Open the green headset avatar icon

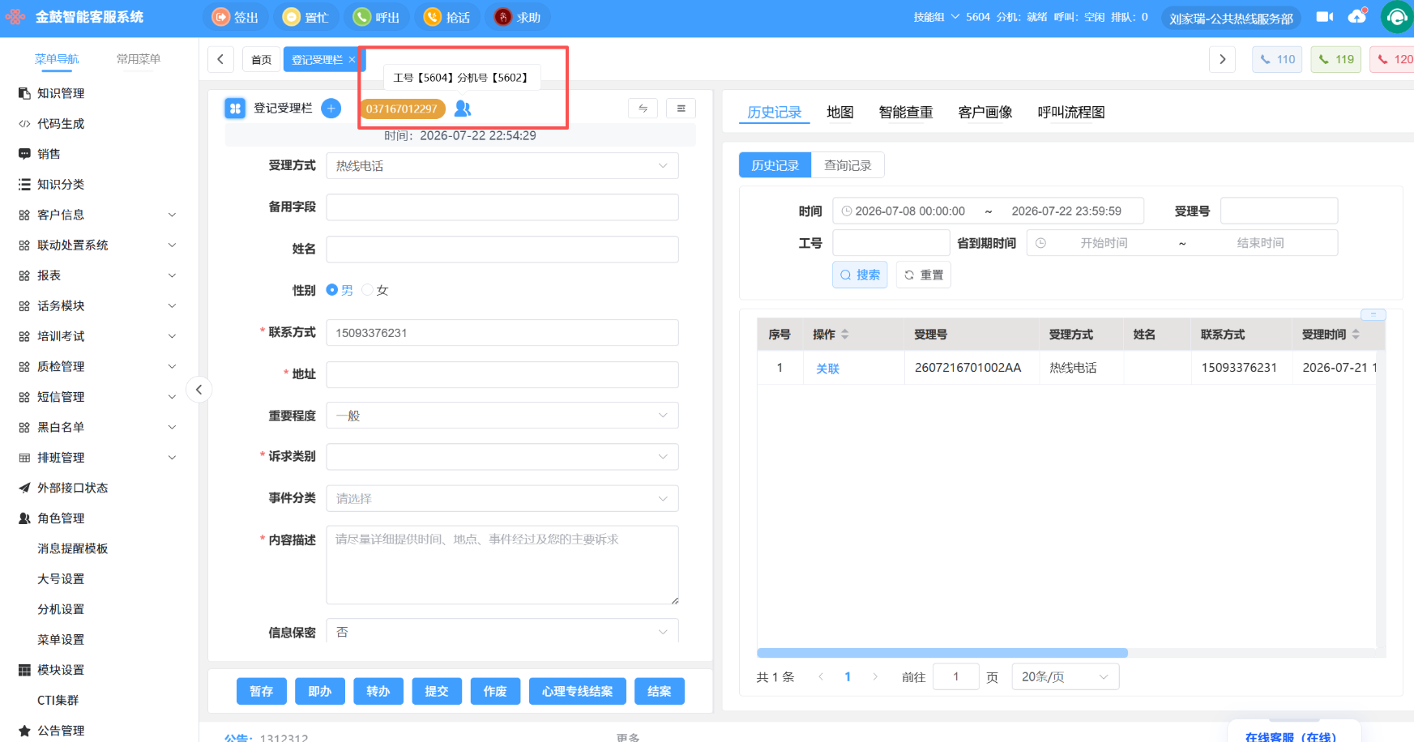pos(1397,17)
